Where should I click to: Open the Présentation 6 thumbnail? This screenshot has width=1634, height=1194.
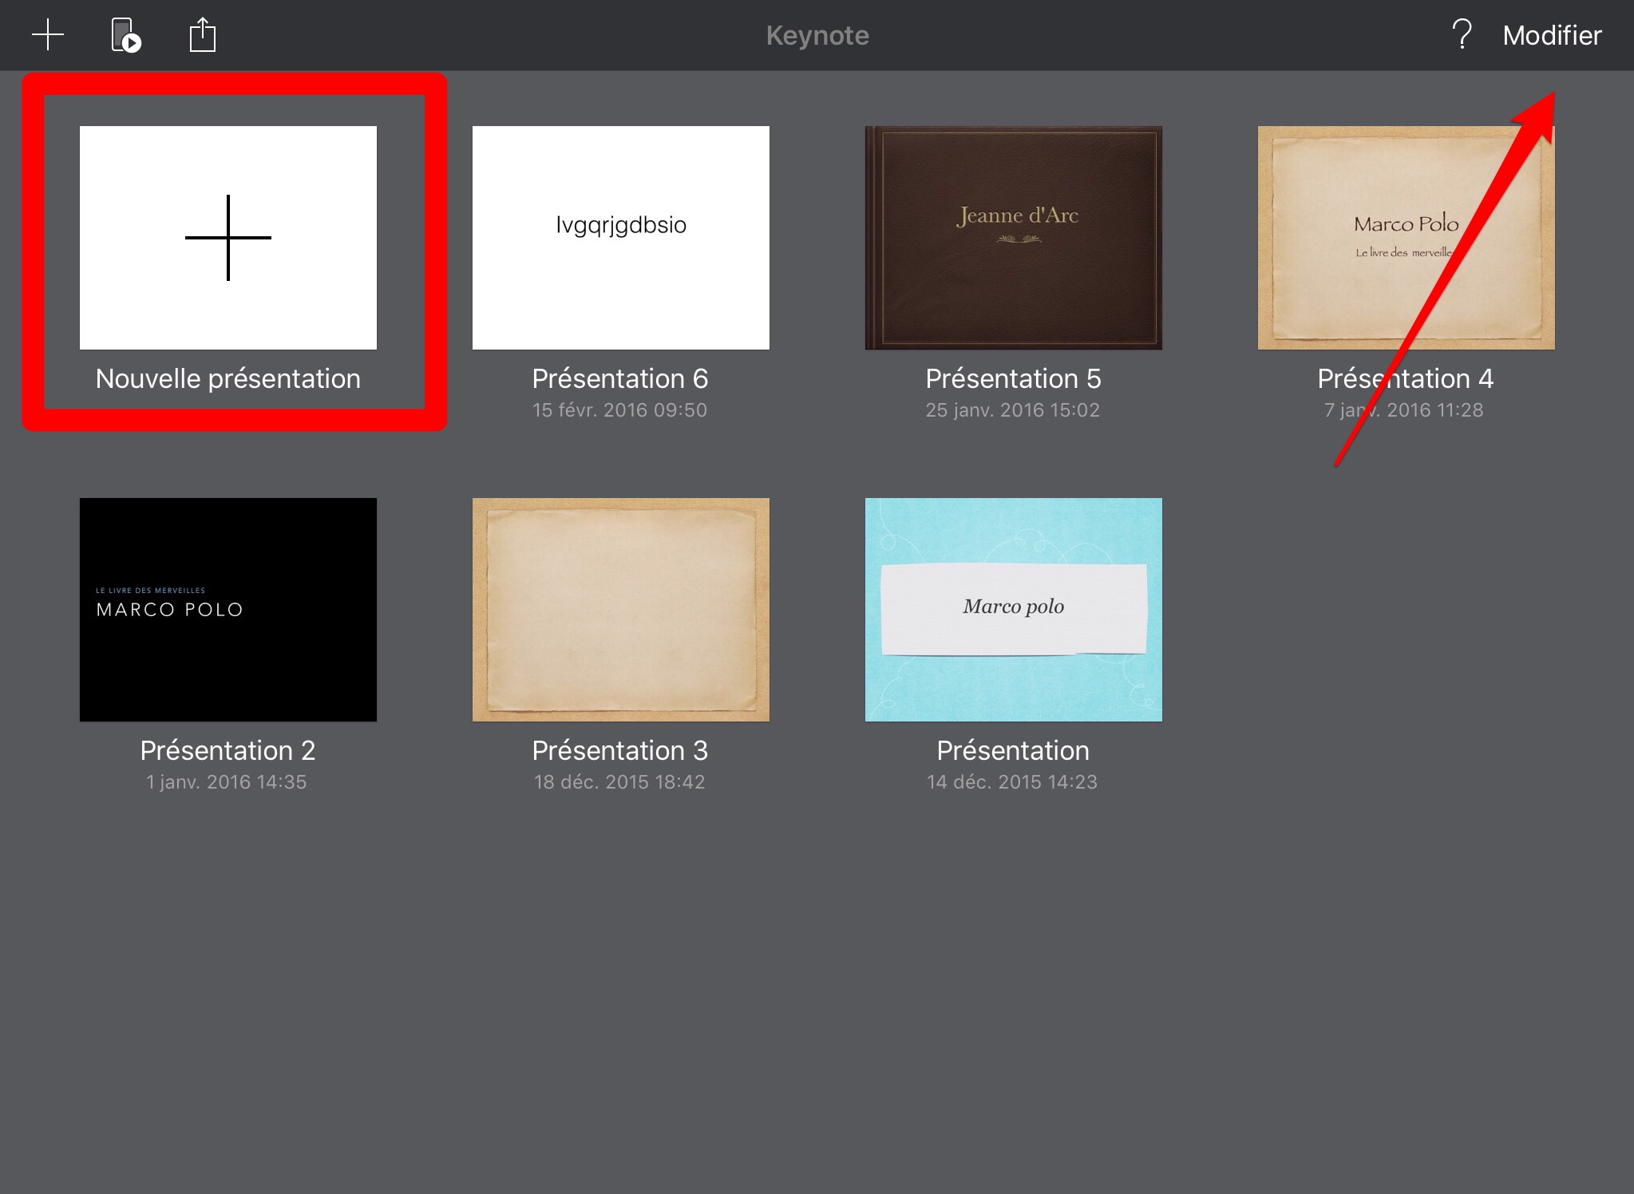coord(621,238)
